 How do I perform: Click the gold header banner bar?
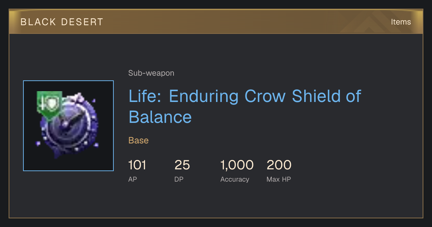[216, 22]
